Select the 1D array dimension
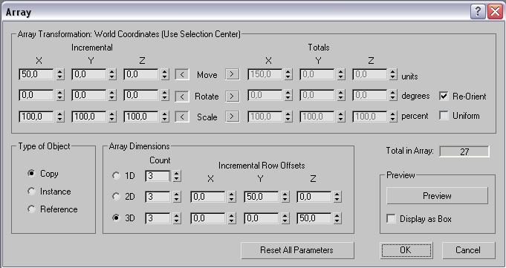This screenshot has height=268, width=506. (116, 175)
